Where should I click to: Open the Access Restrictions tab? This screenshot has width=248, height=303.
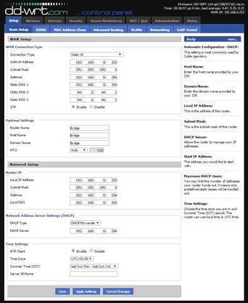pos(106,21)
